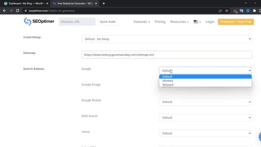
Task: Click the Yahoo label
Action: [x=86, y=131]
